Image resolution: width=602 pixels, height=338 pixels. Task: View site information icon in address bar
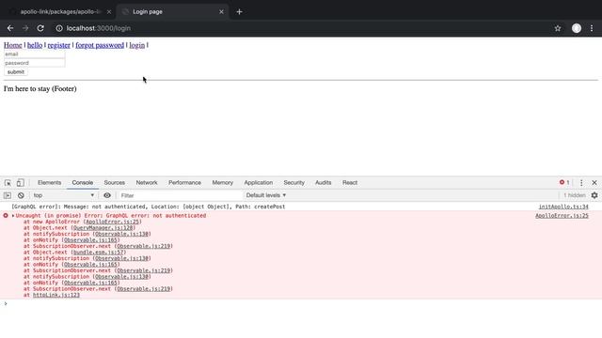[x=59, y=28]
